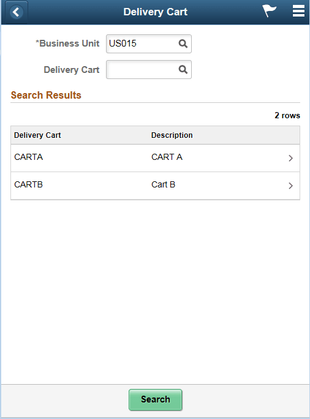310x419 pixels.
Task: Click the green Search button
Action: click(x=155, y=399)
